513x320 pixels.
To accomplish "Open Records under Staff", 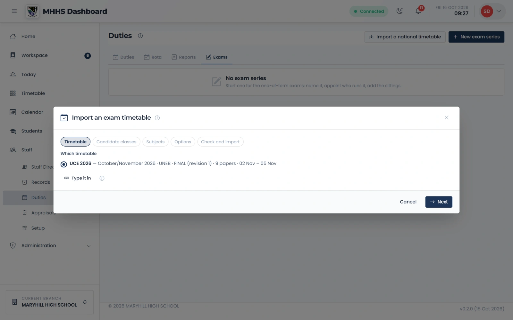I will [40, 182].
